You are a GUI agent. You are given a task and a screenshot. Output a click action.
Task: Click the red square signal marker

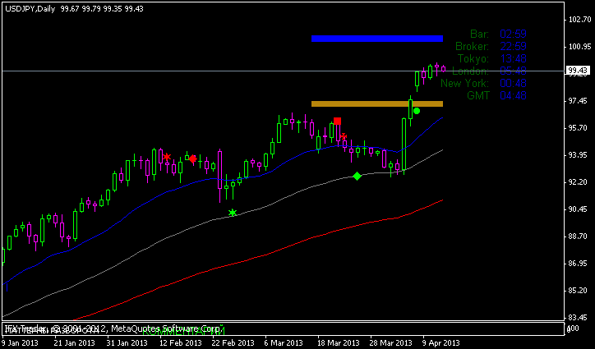point(337,121)
